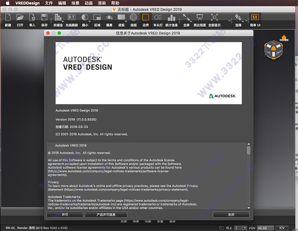Toggle 光线跟踪 RT raytracing mode
The width and height of the screenshot is (298, 231).
click(71, 18)
